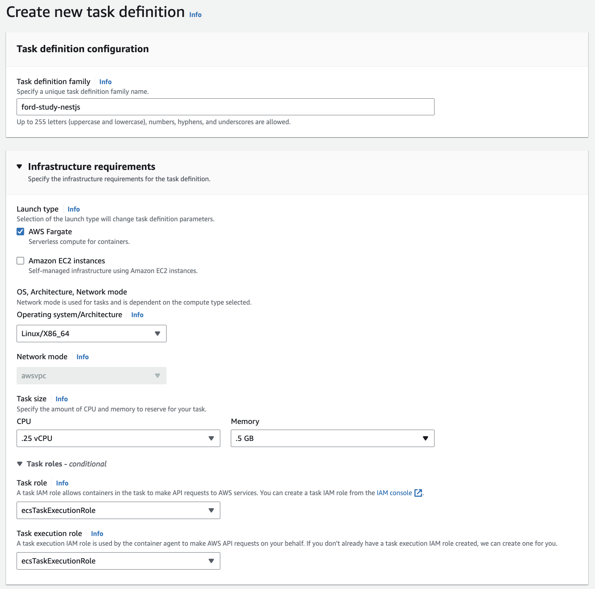Viewport: 595px width, 589px height.
Task: Open the Memory size dropdown
Action: [x=333, y=439]
